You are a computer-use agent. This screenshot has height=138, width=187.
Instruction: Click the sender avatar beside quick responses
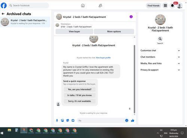58,104
